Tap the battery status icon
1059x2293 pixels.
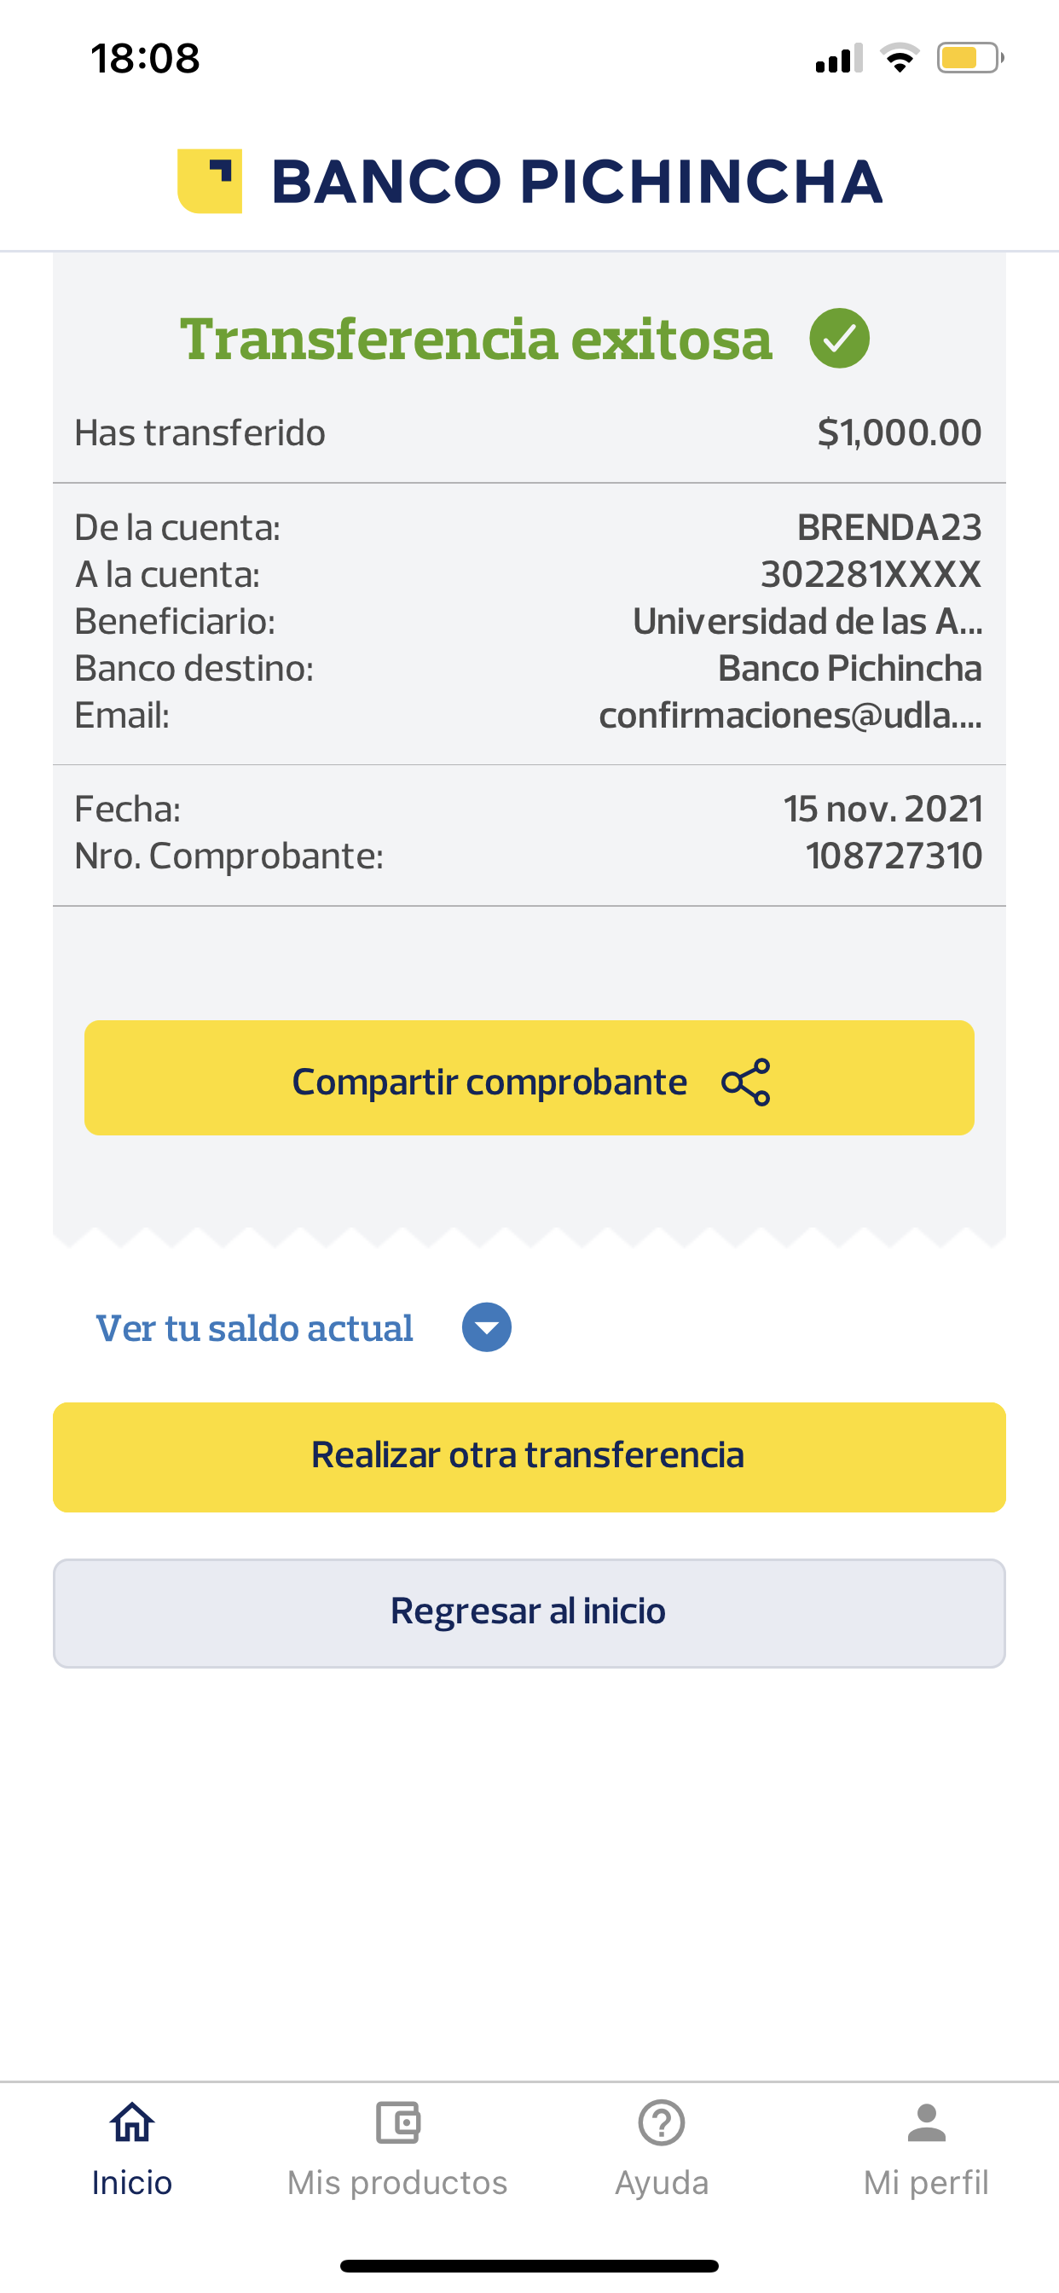[x=969, y=59]
